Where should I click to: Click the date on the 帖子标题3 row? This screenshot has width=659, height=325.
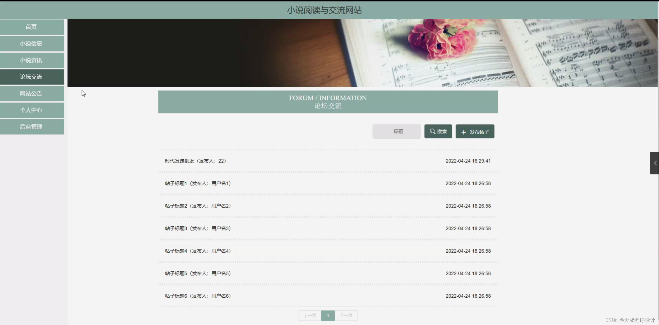coord(468,228)
